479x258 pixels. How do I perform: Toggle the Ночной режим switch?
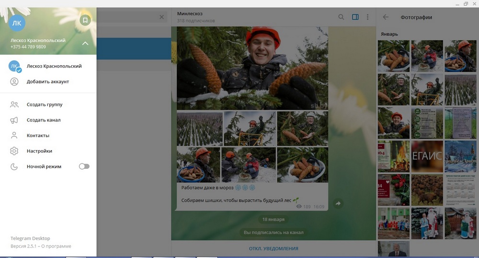tap(84, 166)
